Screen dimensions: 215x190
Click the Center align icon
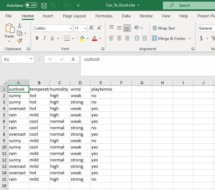coord(119,38)
